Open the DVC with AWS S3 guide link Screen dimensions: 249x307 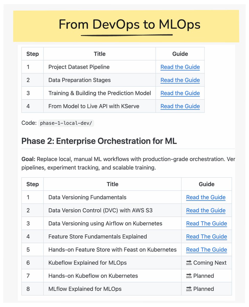[206, 210]
